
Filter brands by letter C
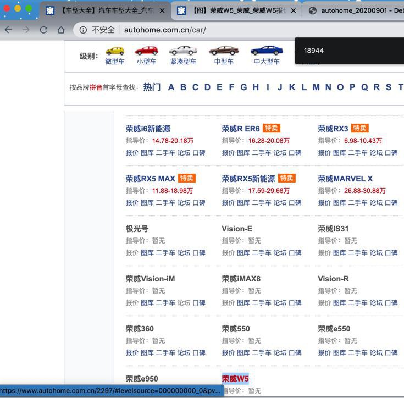[195, 87]
